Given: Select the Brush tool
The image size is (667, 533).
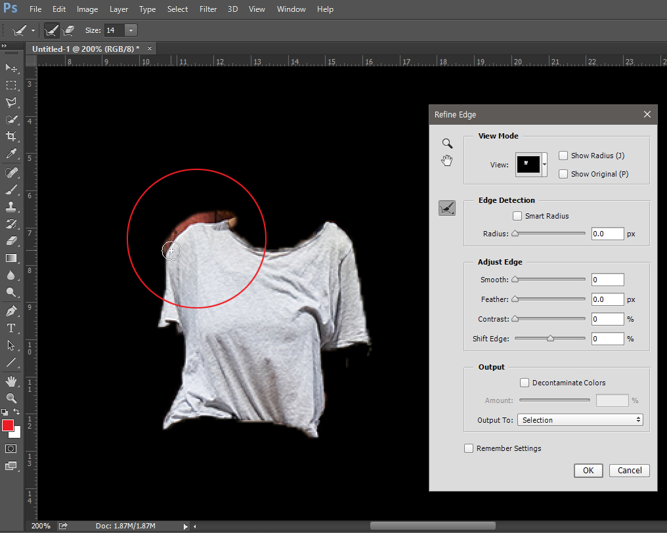Looking at the screenshot, I should pyautogui.click(x=11, y=190).
